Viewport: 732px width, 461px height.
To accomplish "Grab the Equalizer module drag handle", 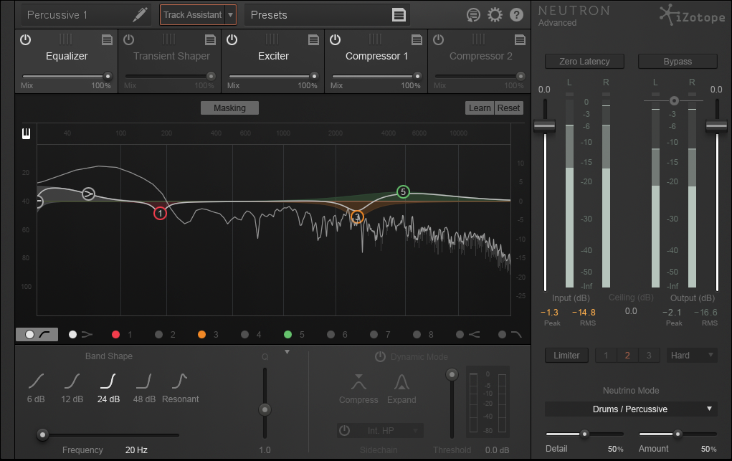I will point(66,39).
